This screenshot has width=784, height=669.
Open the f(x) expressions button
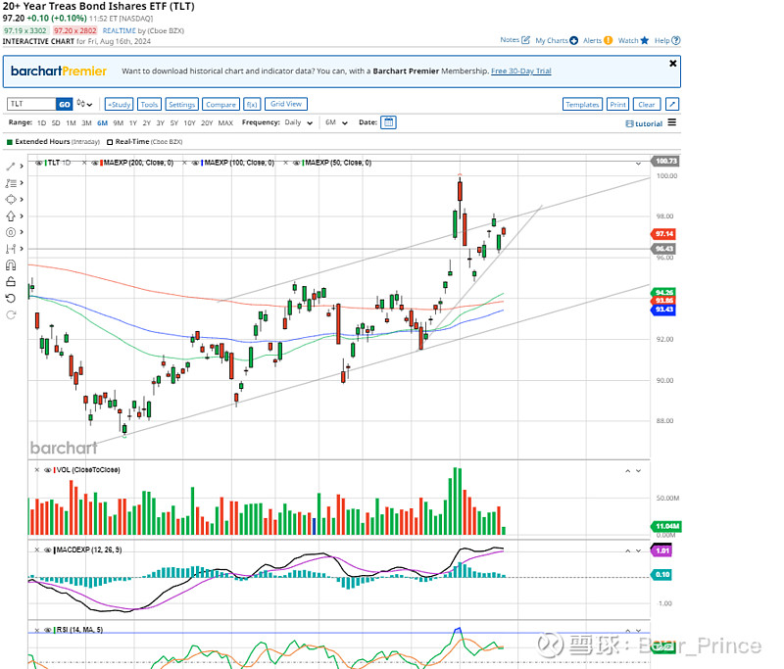pyautogui.click(x=252, y=104)
